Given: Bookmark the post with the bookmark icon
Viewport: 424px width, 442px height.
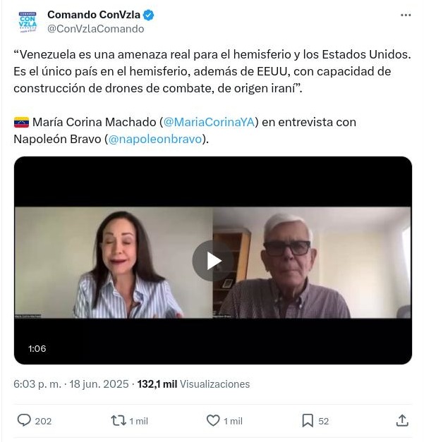Looking at the screenshot, I should (x=308, y=421).
